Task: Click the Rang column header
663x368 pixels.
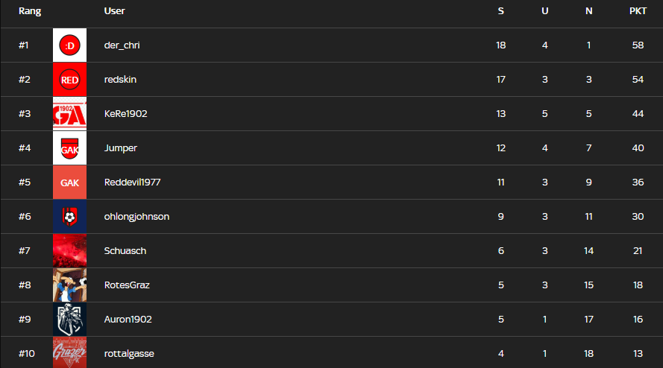Action: 30,11
